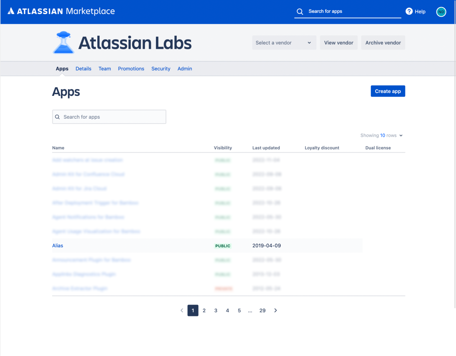Switch to the Apps tab
Image resolution: width=456 pixels, height=356 pixels.
pos(62,69)
